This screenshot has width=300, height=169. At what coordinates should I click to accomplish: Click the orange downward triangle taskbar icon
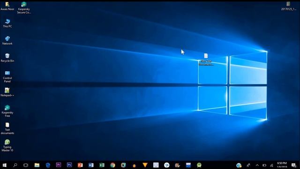(145, 165)
